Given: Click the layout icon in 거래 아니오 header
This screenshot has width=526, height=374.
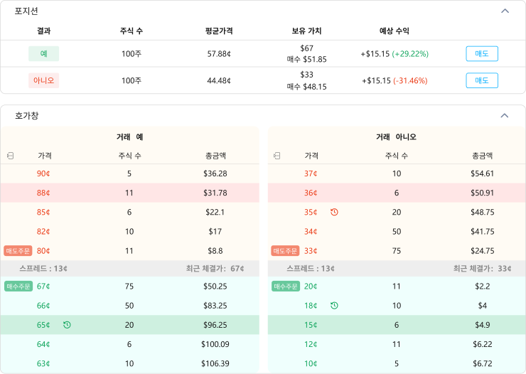Looking at the screenshot, I should pyautogui.click(x=277, y=156).
